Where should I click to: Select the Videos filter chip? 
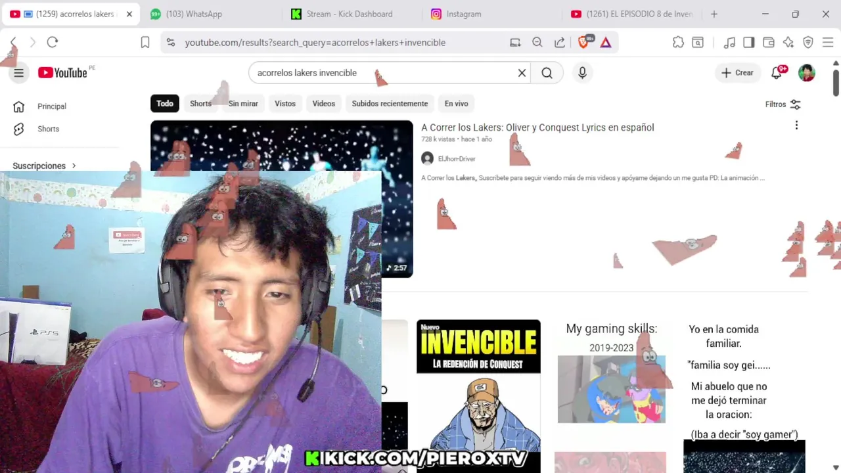point(323,103)
